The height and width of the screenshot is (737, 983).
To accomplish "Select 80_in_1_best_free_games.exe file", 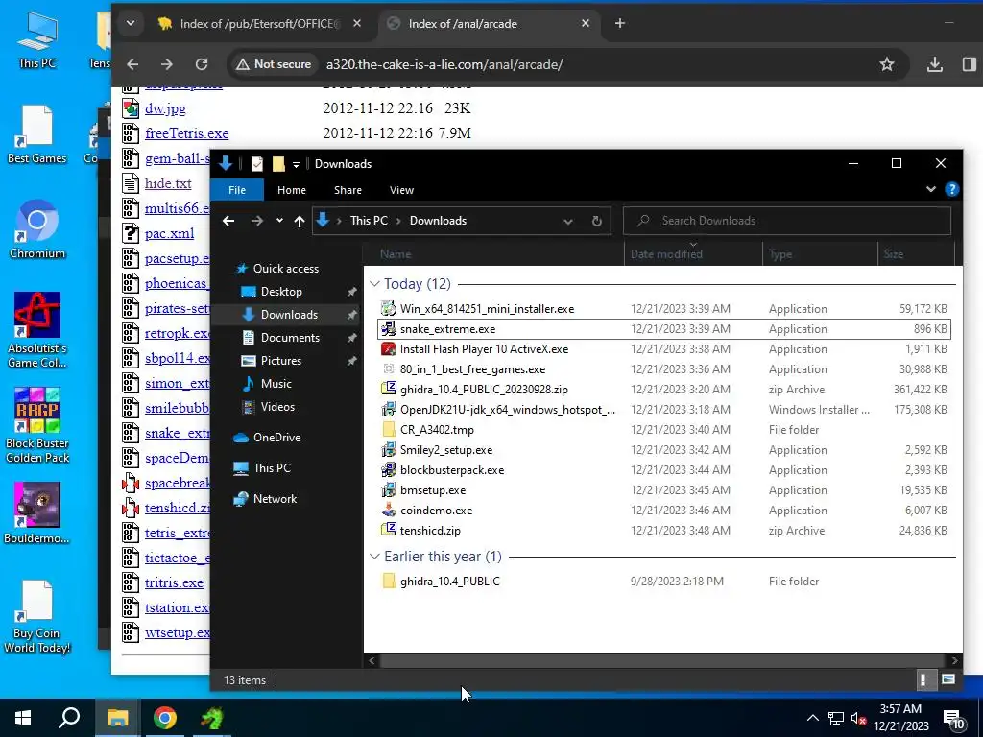I will pos(472,369).
